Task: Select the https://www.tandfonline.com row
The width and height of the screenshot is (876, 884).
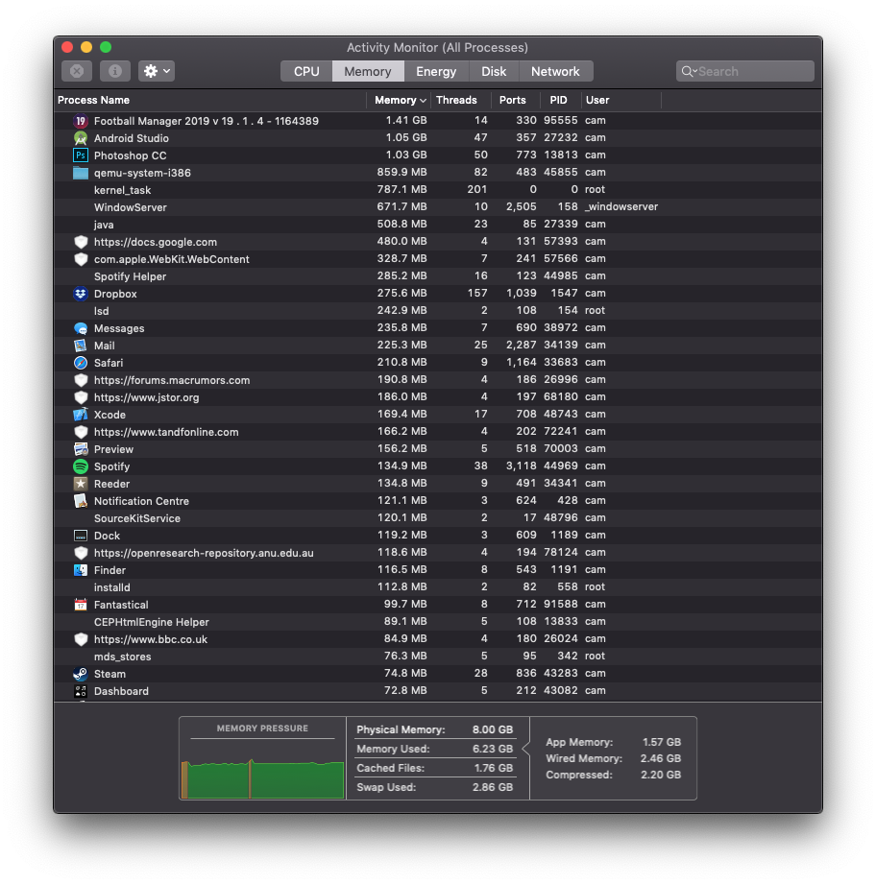Action: (438, 432)
